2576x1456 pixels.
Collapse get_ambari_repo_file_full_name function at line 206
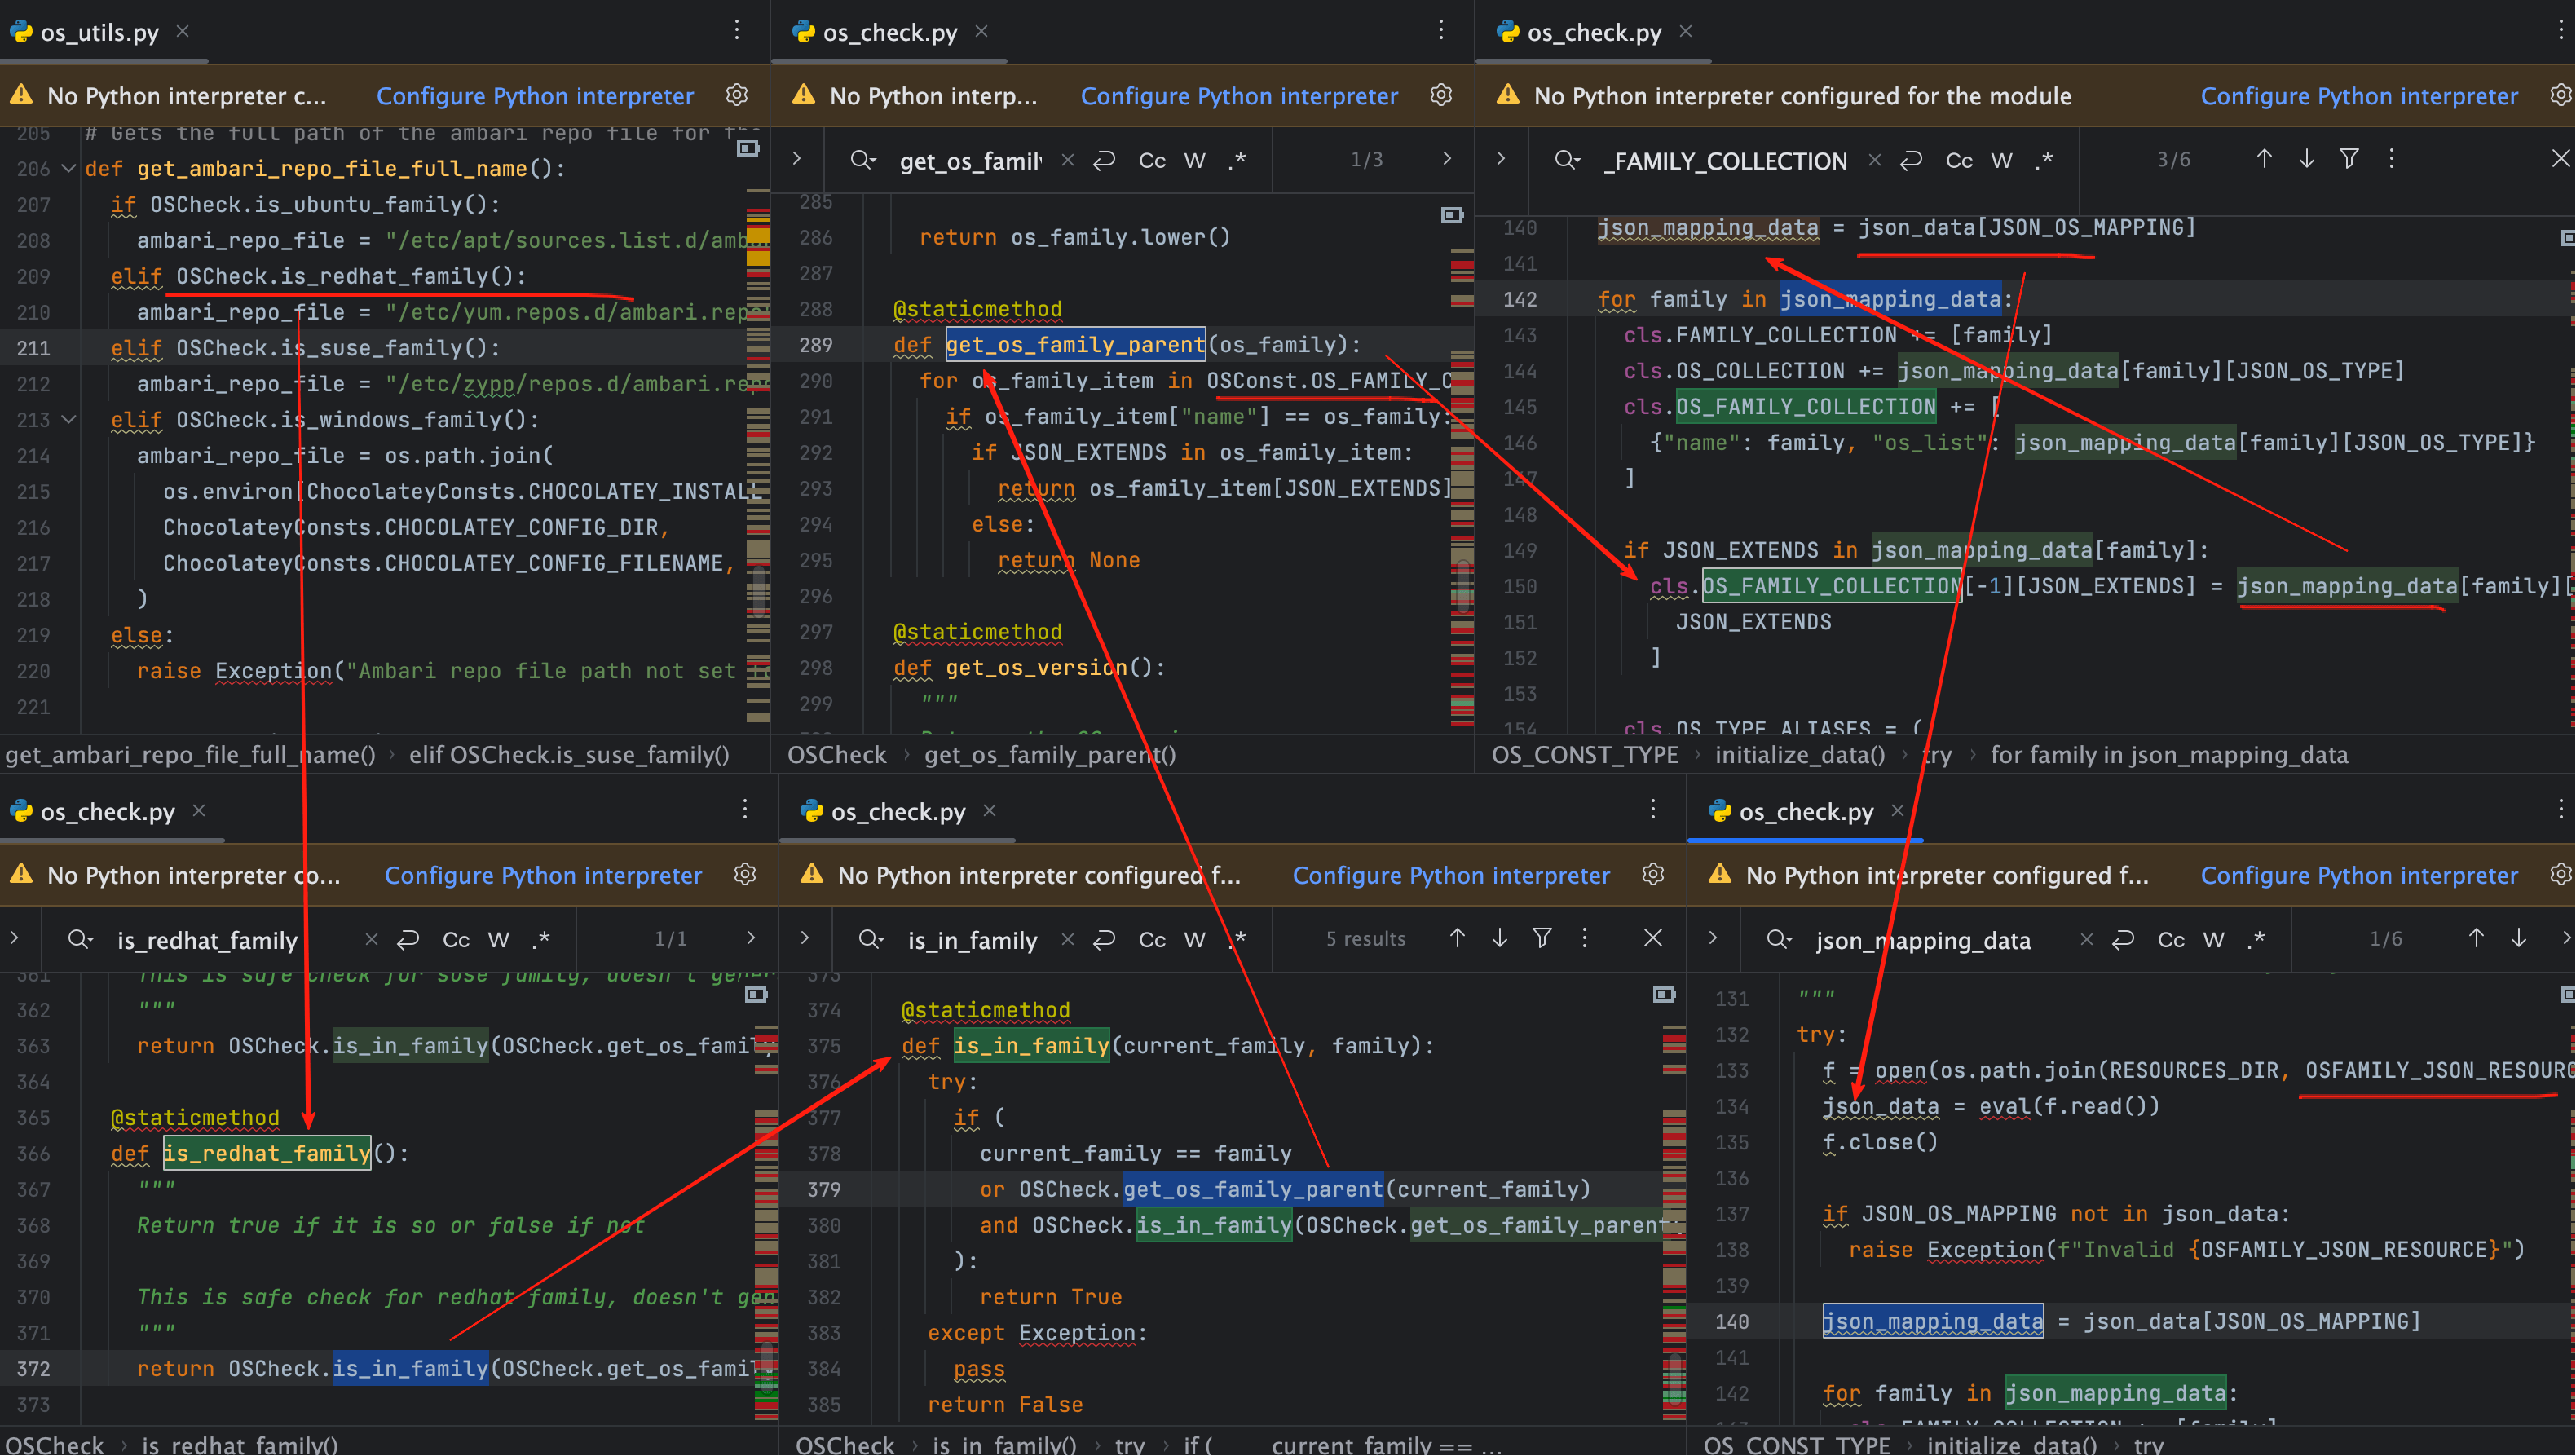click(x=69, y=168)
